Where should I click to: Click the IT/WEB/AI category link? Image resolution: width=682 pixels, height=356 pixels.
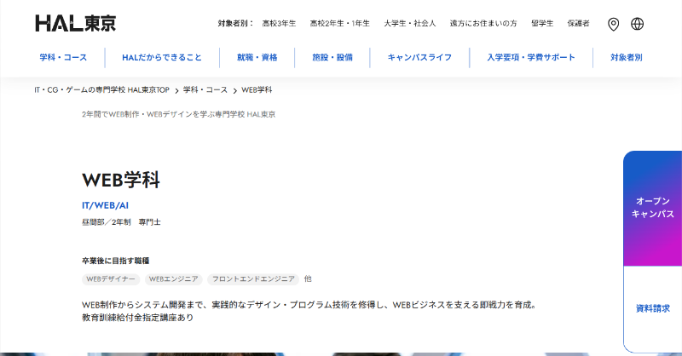pyautogui.click(x=105, y=205)
